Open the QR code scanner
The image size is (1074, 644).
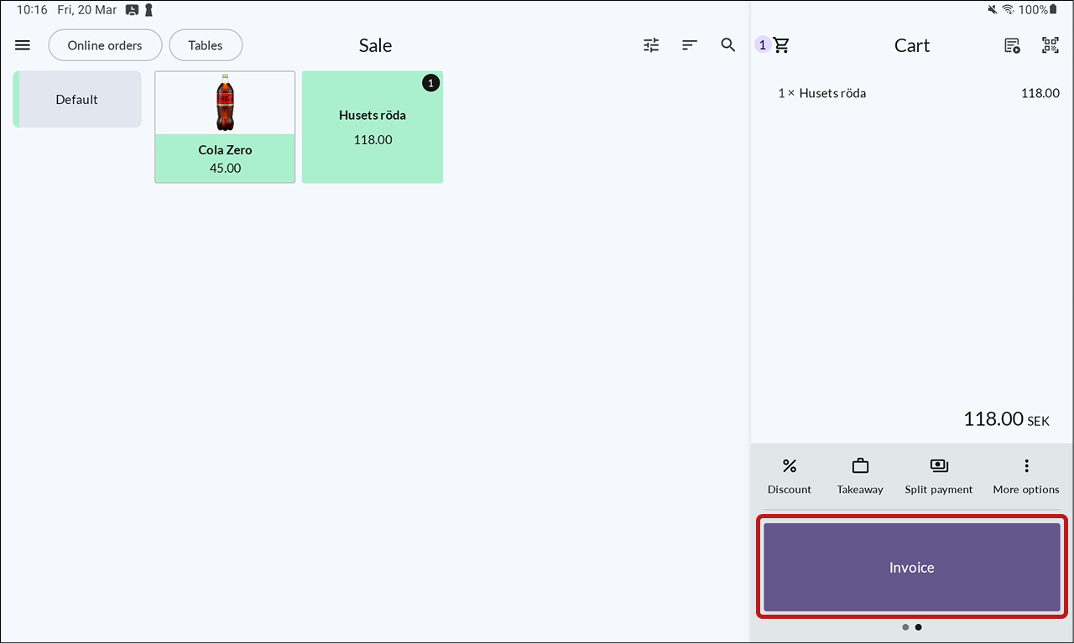coord(1051,45)
